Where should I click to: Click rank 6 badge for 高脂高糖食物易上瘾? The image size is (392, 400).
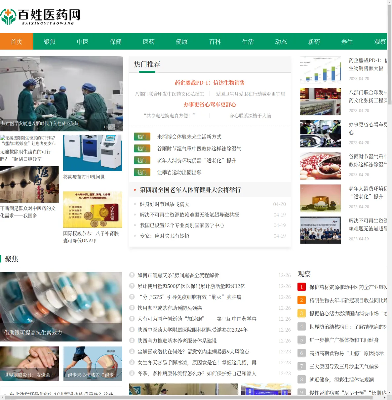[301, 353]
